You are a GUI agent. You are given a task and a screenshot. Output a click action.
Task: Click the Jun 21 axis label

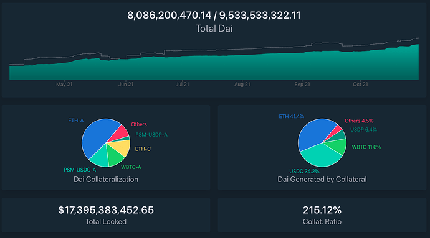click(x=126, y=85)
